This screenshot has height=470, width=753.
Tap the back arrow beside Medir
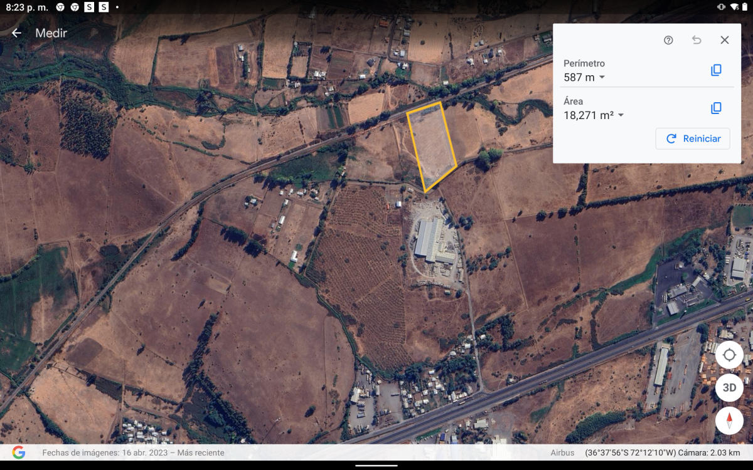[x=16, y=33]
